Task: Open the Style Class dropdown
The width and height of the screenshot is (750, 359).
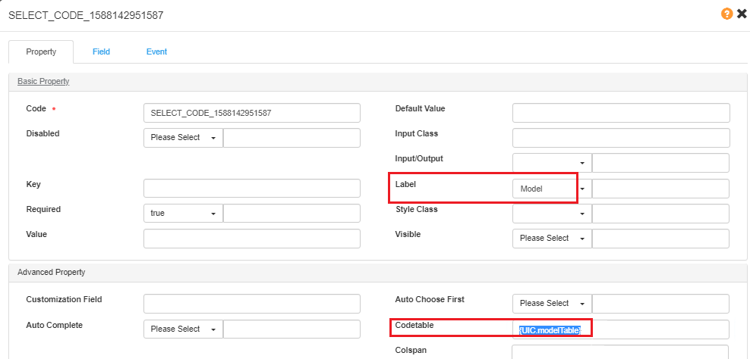Action: (x=551, y=214)
